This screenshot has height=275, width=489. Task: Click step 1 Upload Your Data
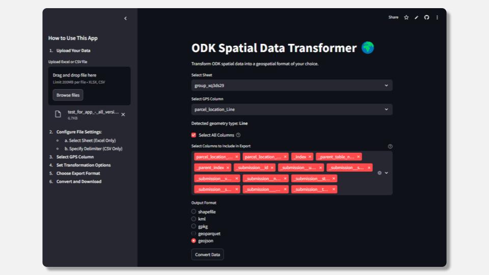(73, 50)
